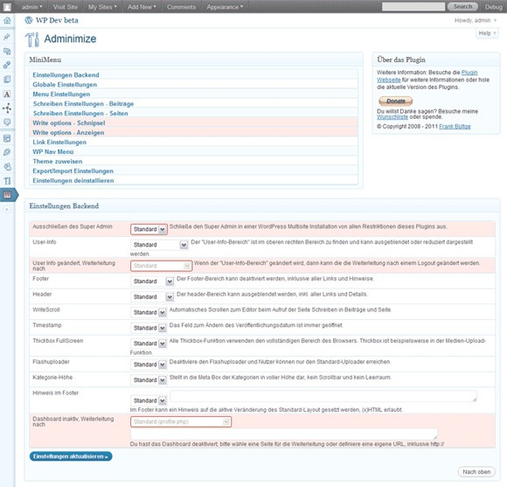
Task: Click the Donate button
Action: click(395, 101)
